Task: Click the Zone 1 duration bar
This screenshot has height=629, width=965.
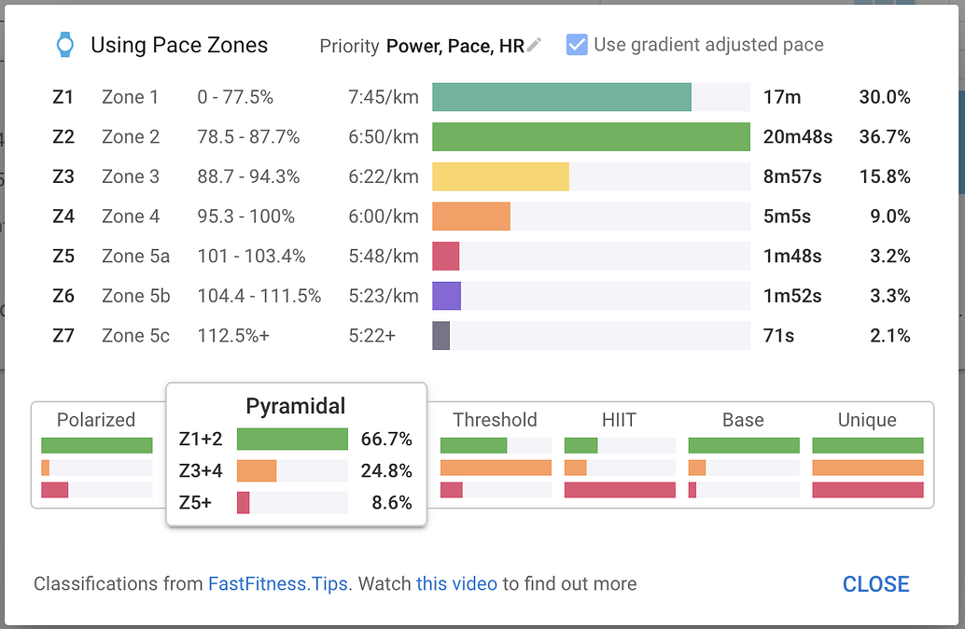Action: 560,96
